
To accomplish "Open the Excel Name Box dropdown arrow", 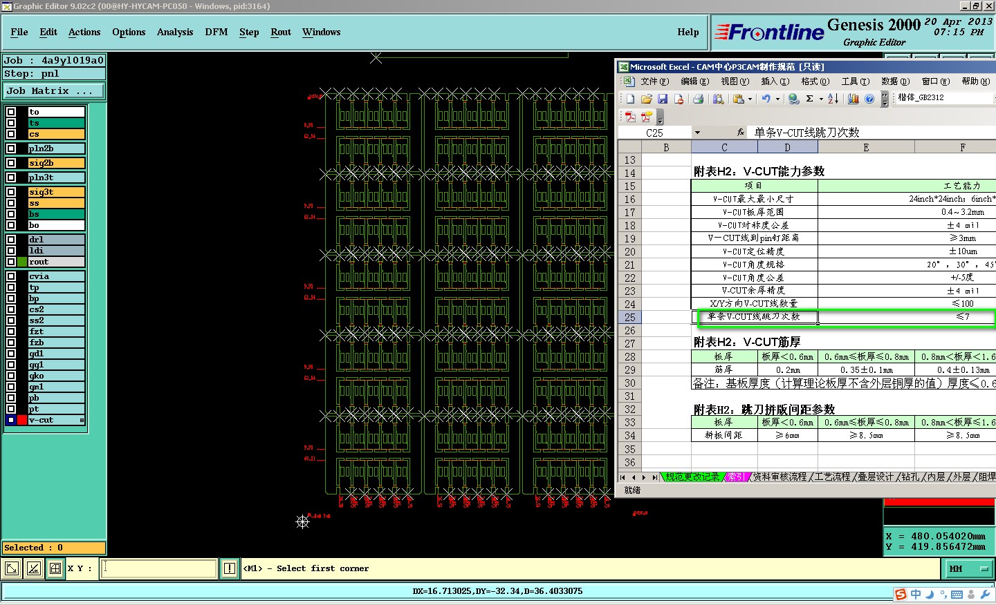I will [x=697, y=133].
